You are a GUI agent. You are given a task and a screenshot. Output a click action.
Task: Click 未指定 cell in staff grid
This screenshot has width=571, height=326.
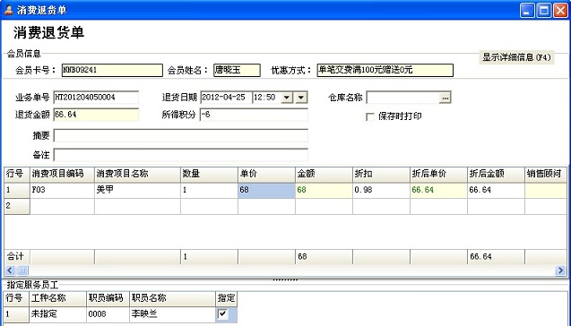coord(57,314)
